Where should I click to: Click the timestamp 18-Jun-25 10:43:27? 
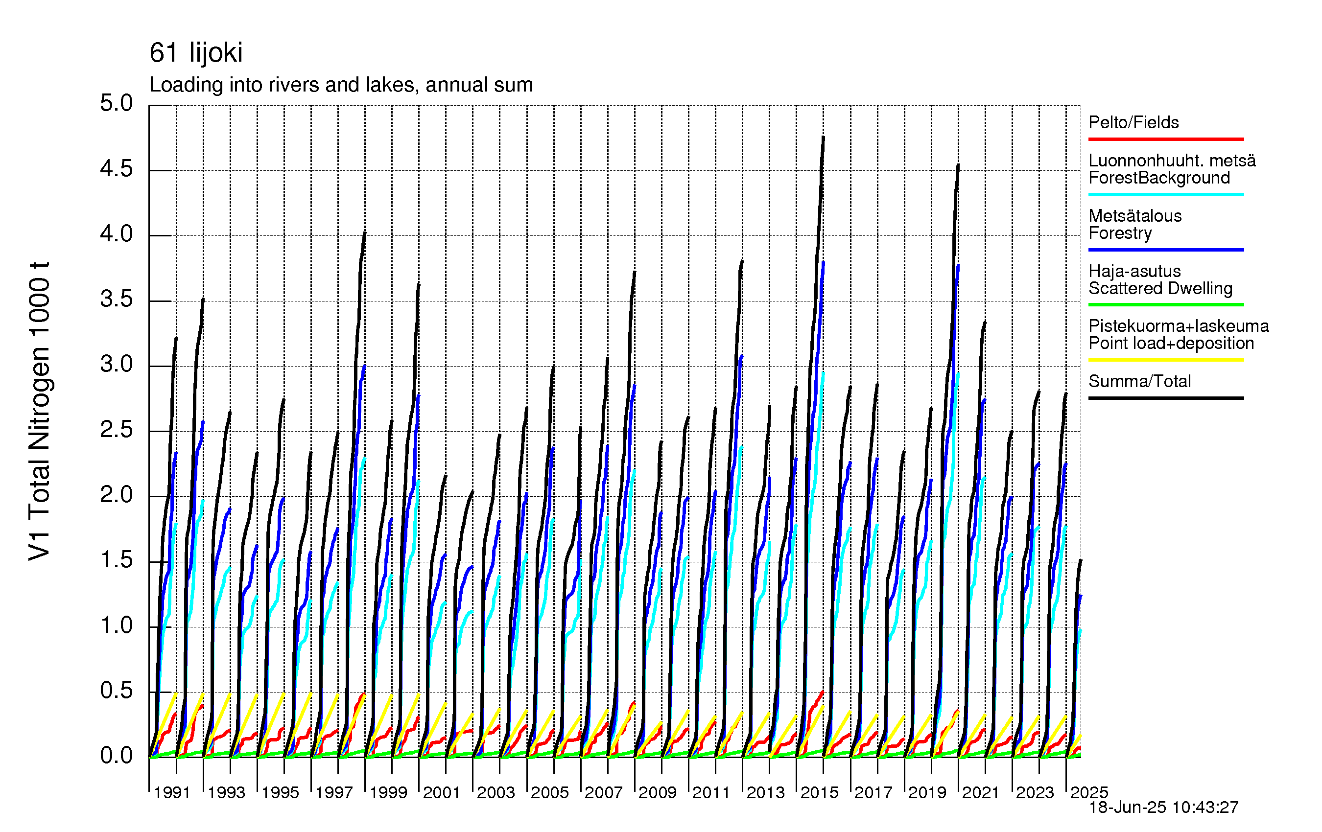coord(1163,808)
